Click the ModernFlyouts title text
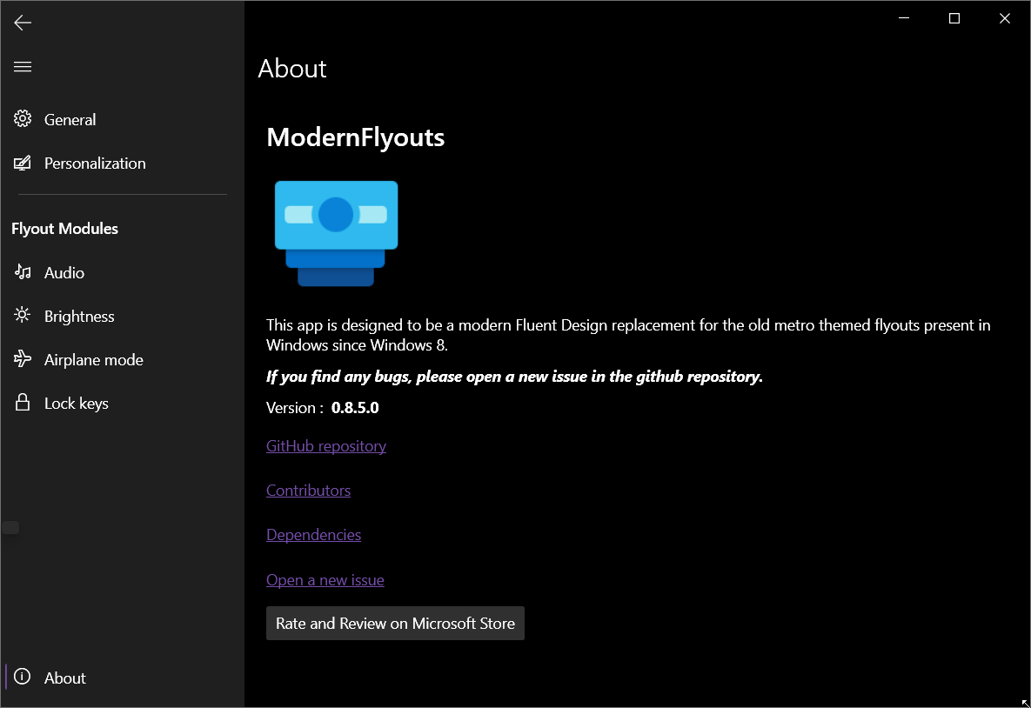Screen dimensions: 1031x708 point(356,137)
